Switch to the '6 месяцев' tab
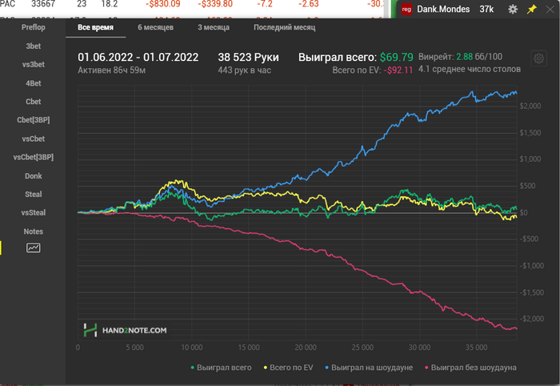Image resolution: width=560 pixels, height=386 pixels. [x=156, y=27]
